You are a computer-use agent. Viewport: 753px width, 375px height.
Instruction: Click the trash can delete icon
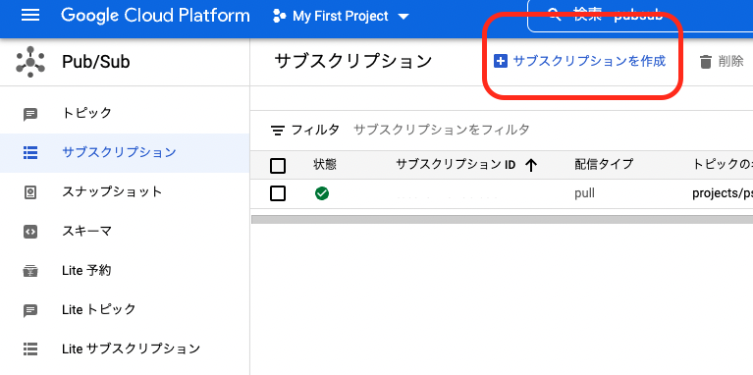tap(706, 62)
